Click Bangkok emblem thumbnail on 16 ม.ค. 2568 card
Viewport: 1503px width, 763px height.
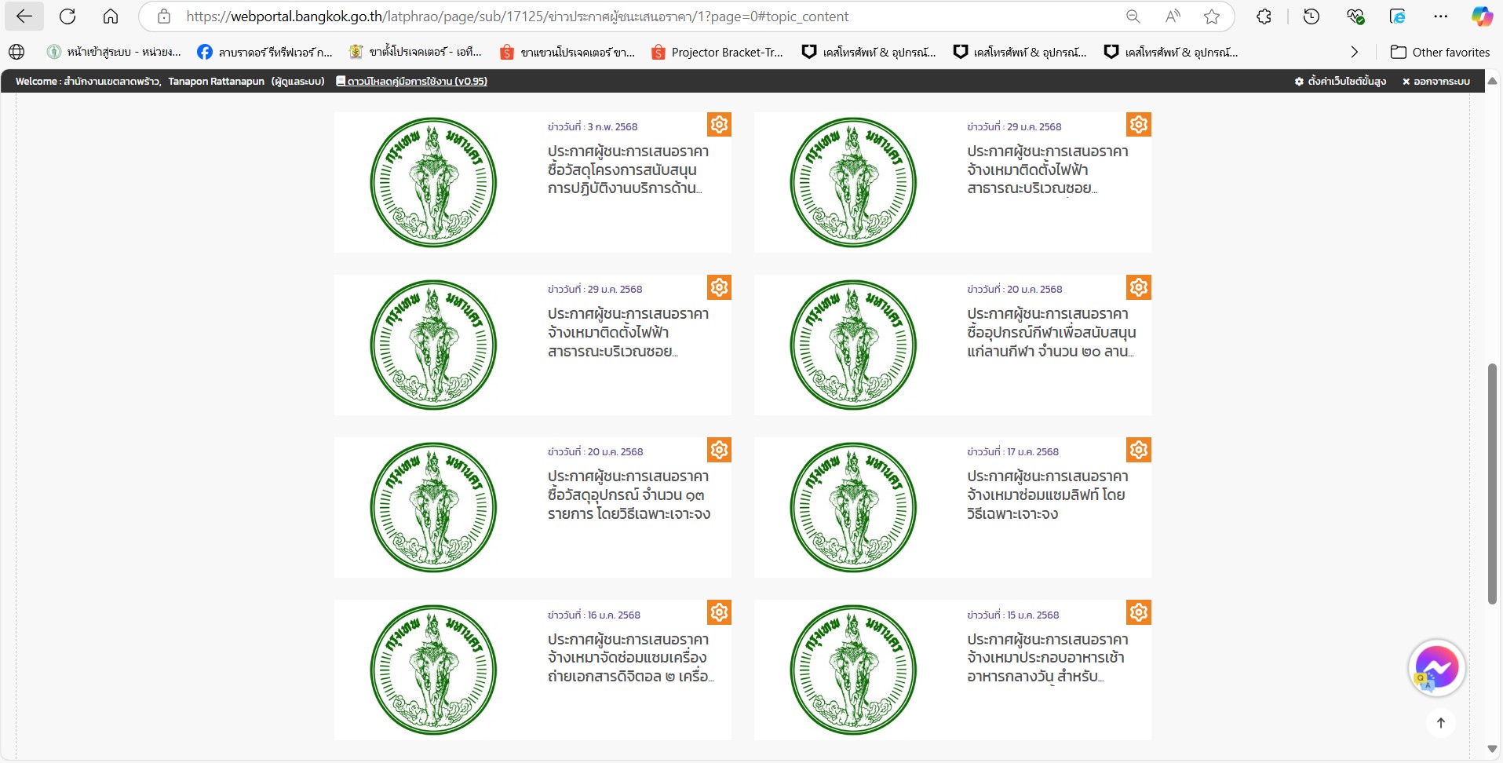coord(433,670)
